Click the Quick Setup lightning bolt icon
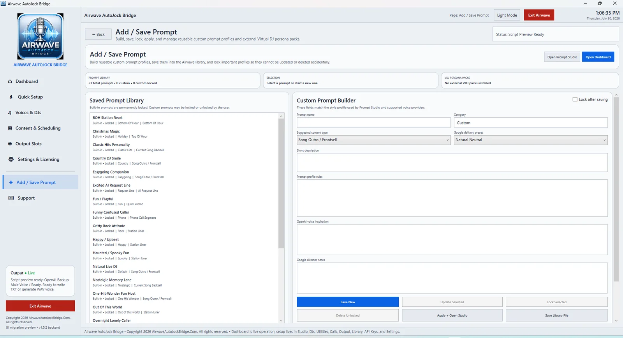 11,97
